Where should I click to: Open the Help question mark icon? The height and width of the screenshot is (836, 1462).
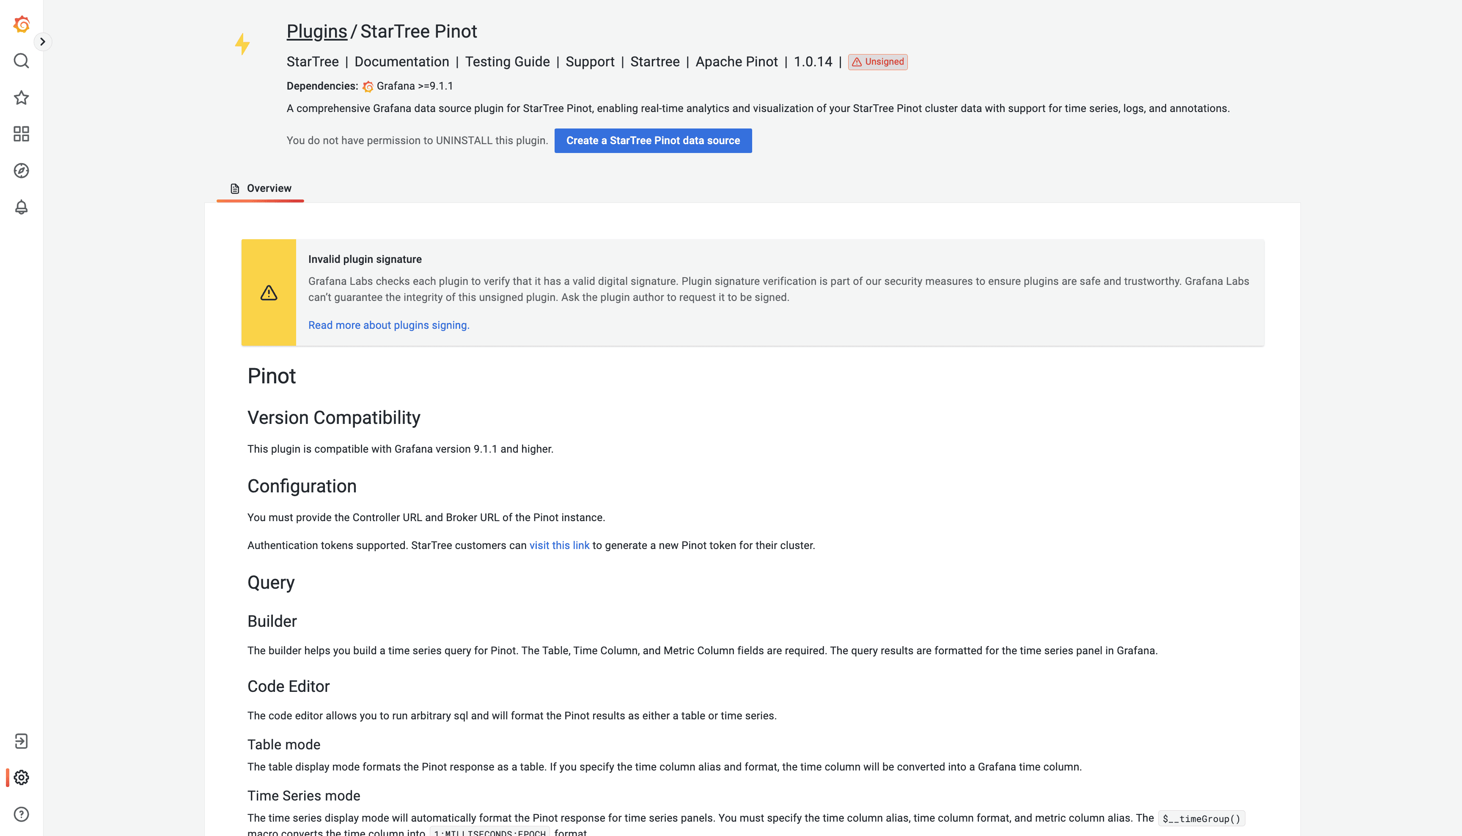pyautogui.click(x=21, y=815)
